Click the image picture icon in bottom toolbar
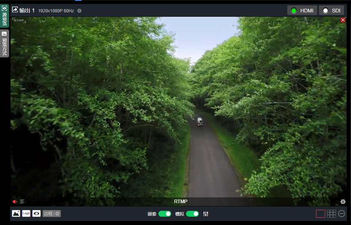Viewport: 351px width, 225px height. 16,214
